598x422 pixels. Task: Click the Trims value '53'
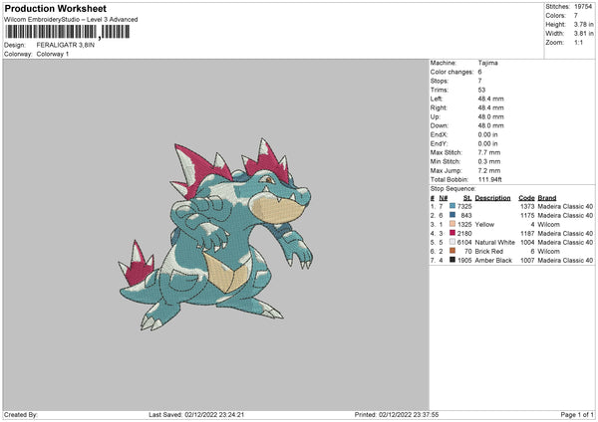click(x=481, y=90)
